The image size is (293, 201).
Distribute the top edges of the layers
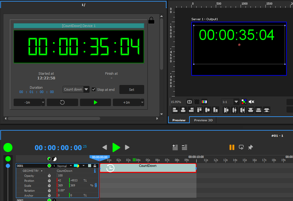click(251, 110)
